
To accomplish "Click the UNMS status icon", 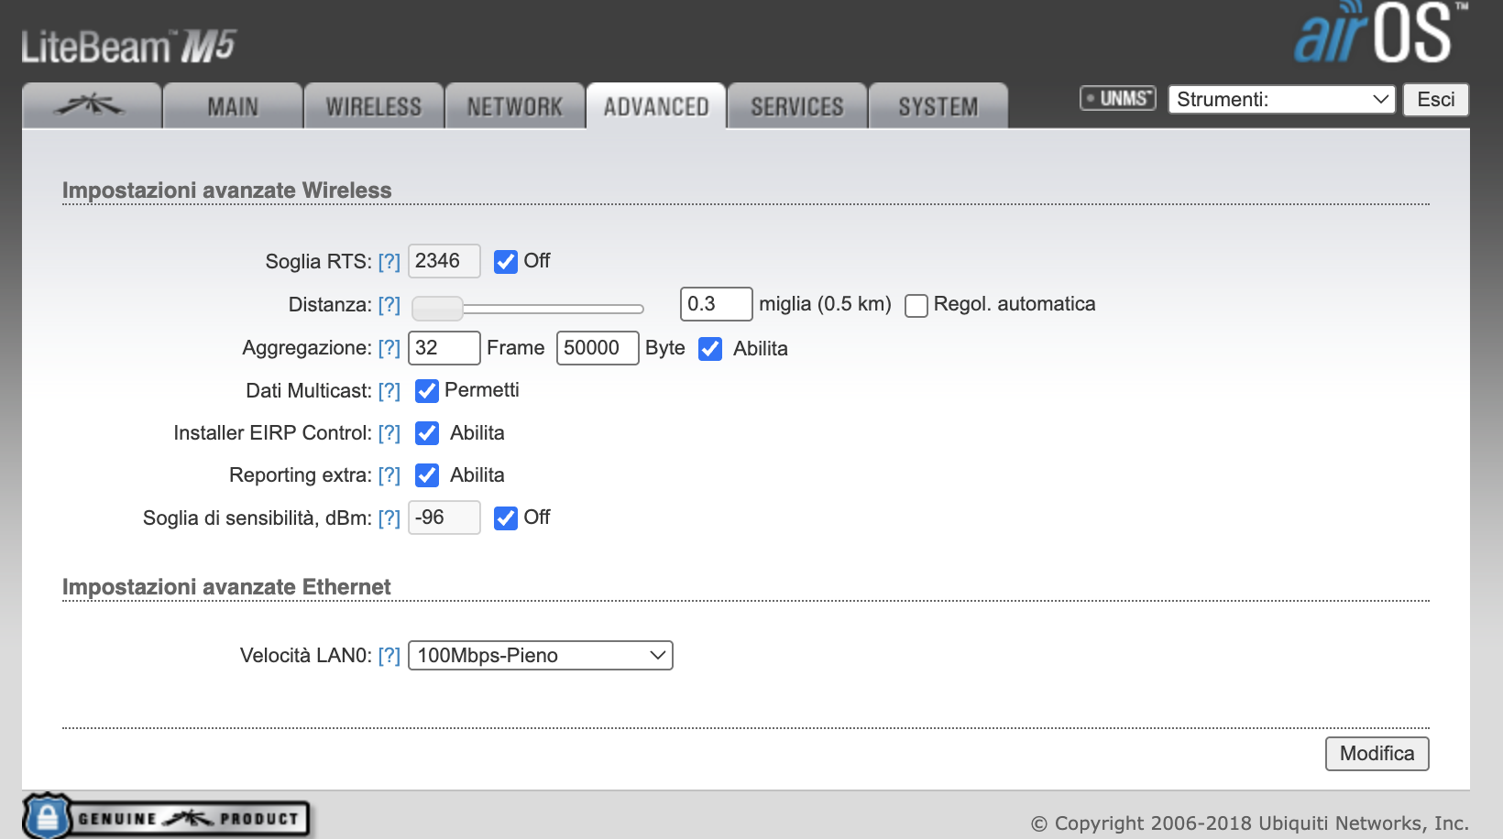I will coord(1117,98).
